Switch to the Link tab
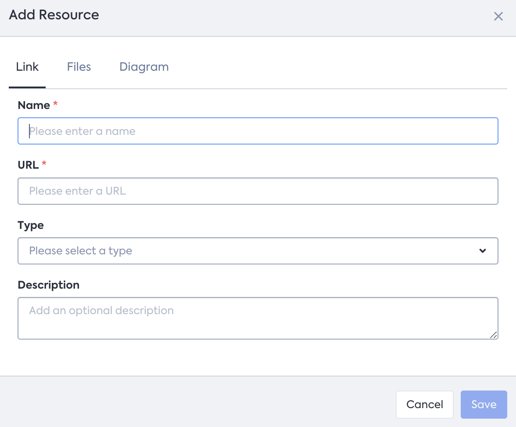The height and width of the screenshot is (427, 516). click(27, 67)
